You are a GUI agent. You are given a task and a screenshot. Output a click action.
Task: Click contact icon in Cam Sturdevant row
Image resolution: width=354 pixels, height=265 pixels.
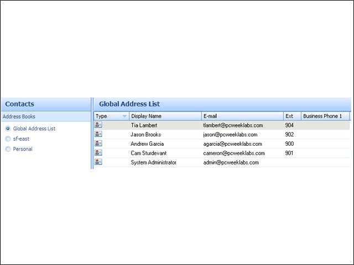(x=98, y=152)
